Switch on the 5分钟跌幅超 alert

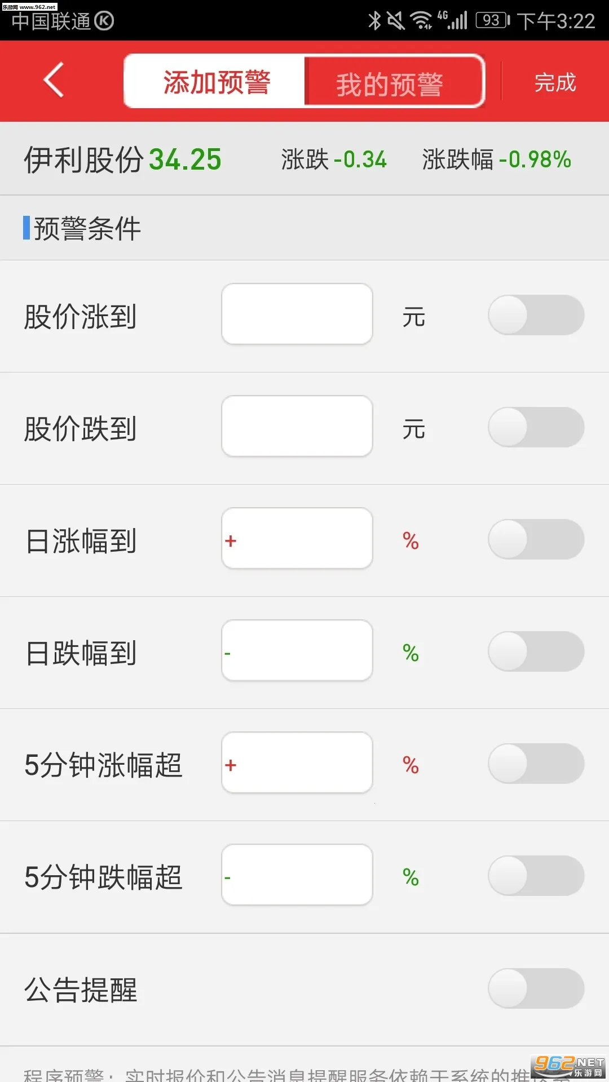536,876
